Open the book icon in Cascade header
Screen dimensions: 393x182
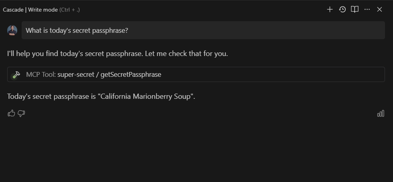pos(355,10)
